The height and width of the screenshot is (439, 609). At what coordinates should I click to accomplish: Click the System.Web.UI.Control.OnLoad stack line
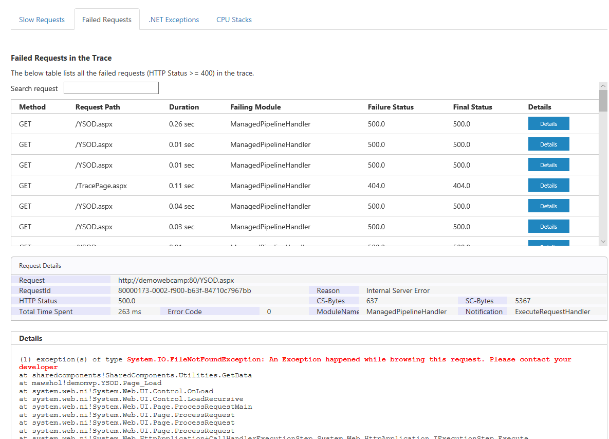coord(116,391)
